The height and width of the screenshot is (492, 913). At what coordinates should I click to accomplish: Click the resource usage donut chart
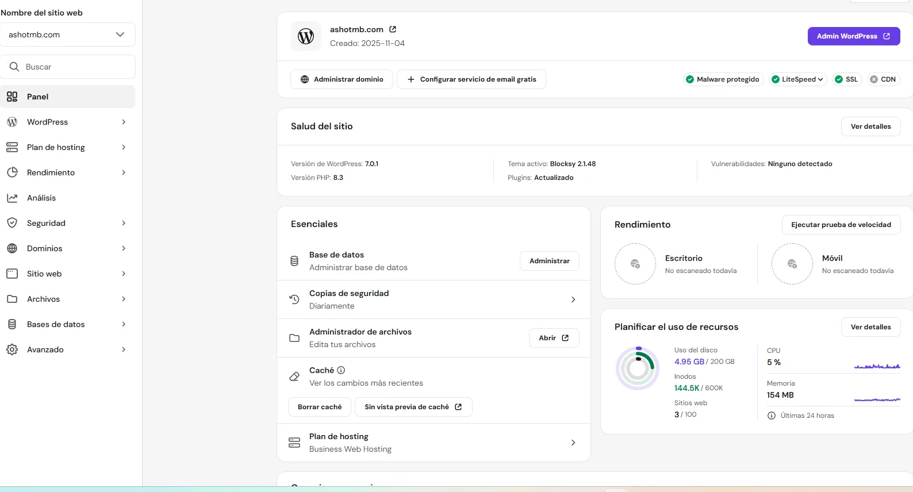pyautogui.click(x=638, y=368)
